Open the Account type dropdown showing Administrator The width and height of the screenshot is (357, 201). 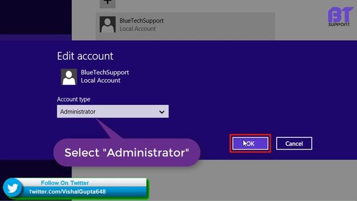(113, 112)
